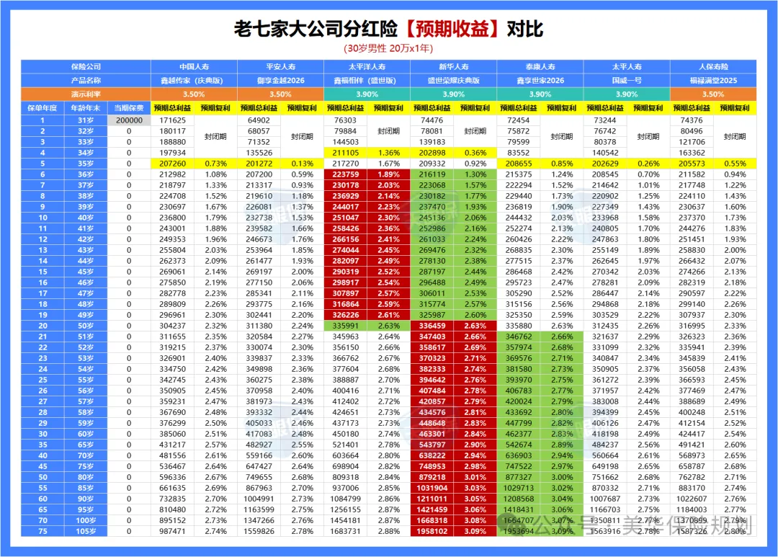778x557 pixels.
Task: Click the red subtitle 30岁男性 20万x1年
Action: [x=388, y=49]
